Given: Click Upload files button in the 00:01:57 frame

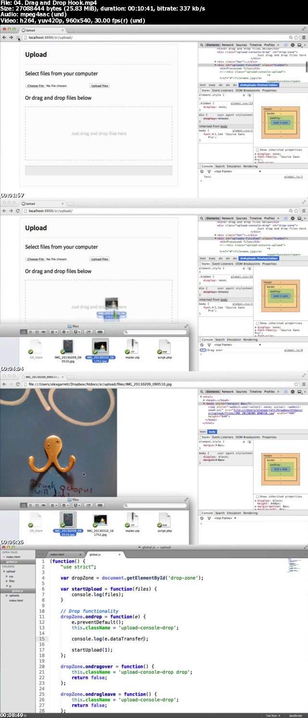Looking at the screenshot, I should [100, 86].
